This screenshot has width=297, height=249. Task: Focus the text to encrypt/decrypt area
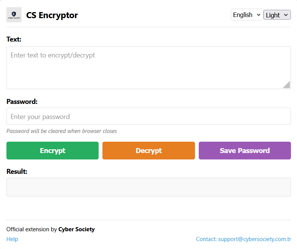[x=149, y=68]
